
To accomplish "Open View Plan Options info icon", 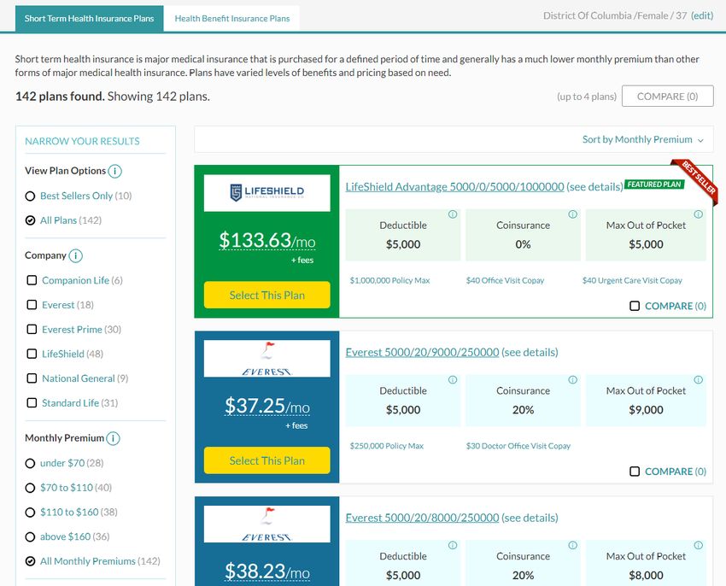I will [114, 171].
